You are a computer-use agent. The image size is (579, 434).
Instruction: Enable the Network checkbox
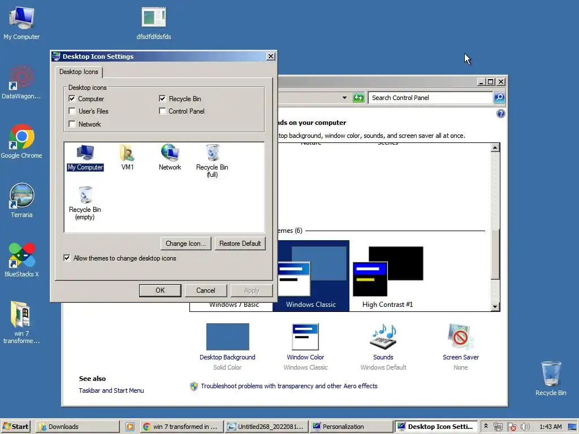click(x=72, y=124)
